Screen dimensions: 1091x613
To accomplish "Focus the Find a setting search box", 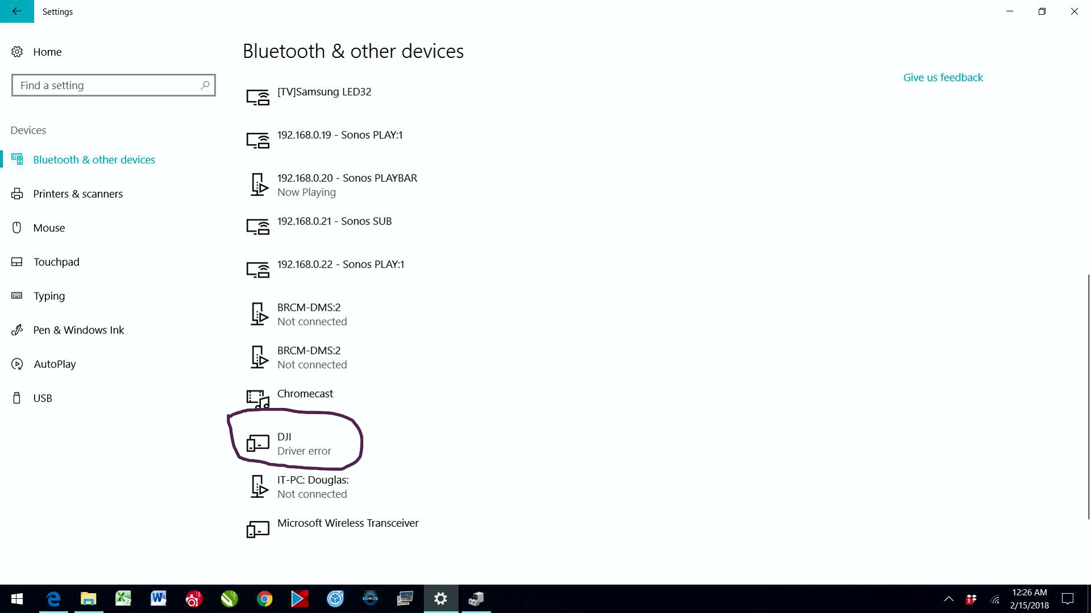I will (x=113, y=85).
